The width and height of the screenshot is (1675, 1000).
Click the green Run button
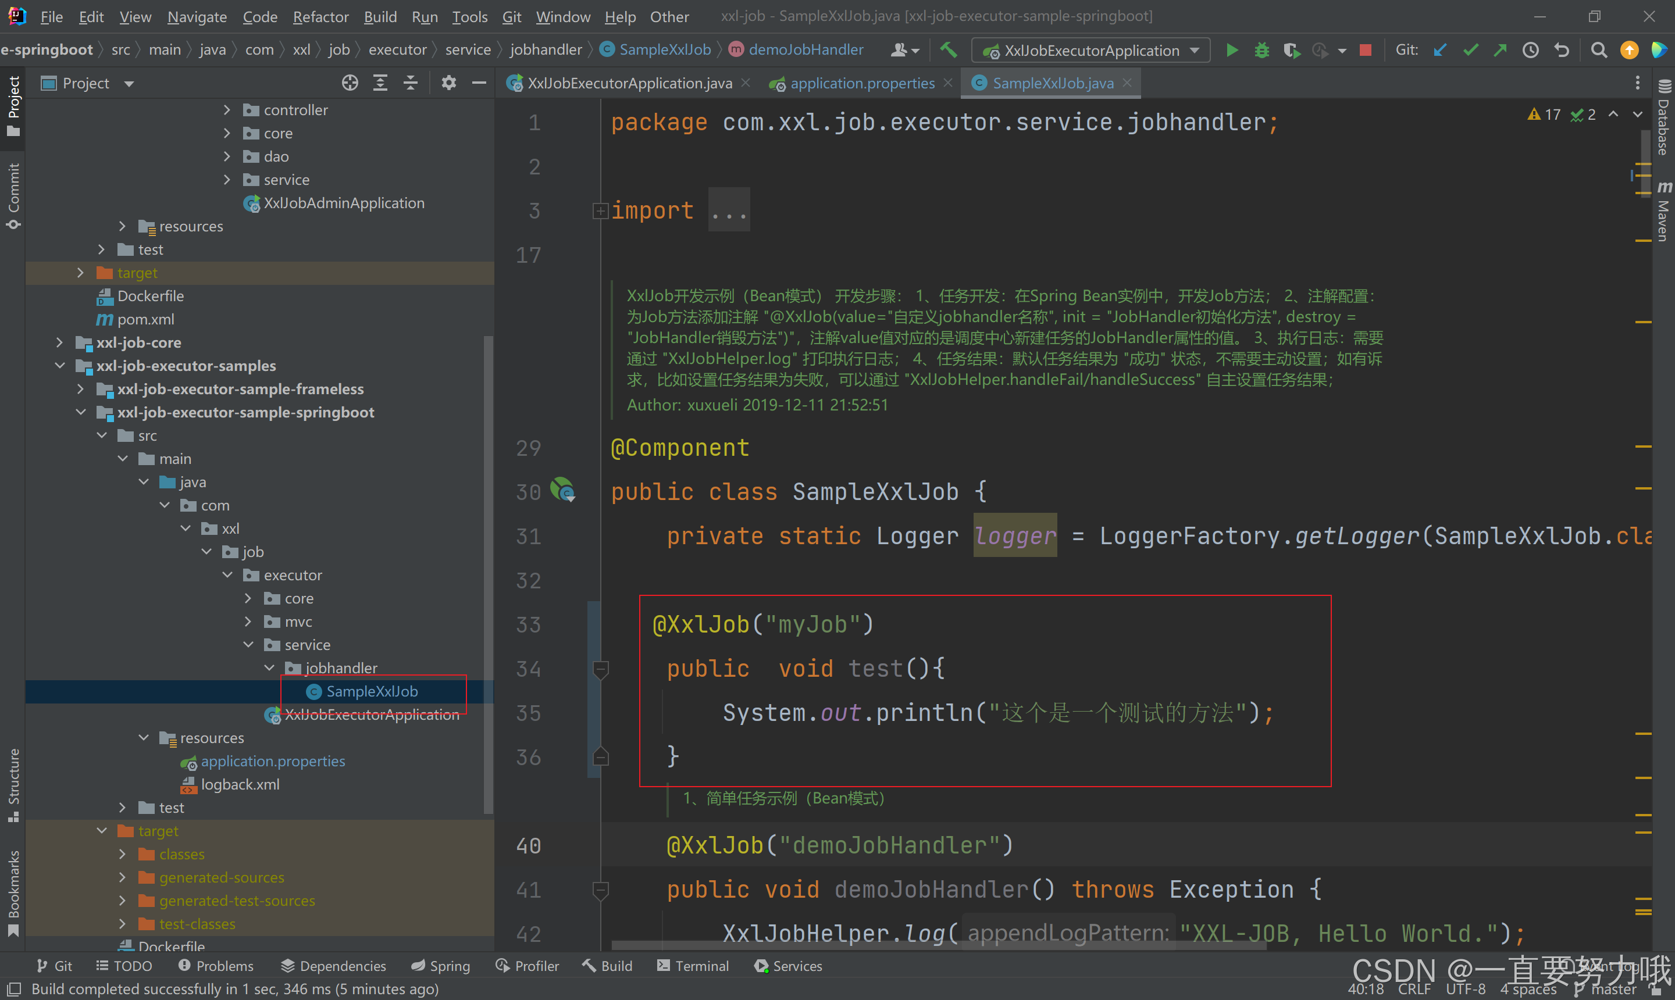[x=1231, y=51]
